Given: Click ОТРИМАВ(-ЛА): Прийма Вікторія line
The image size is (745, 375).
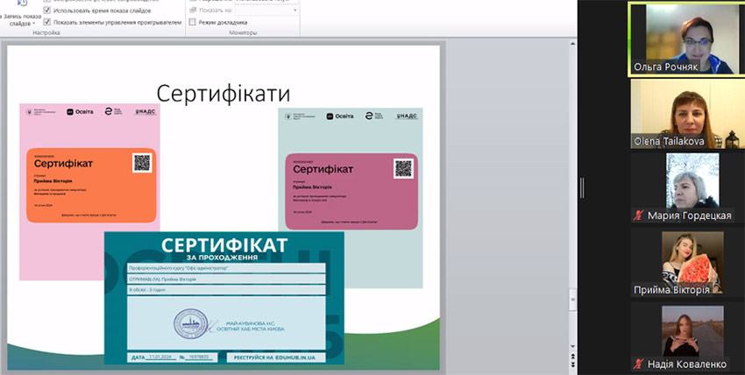Looking at the screenshot, I should pyautogui.click(x=226, y=279).
